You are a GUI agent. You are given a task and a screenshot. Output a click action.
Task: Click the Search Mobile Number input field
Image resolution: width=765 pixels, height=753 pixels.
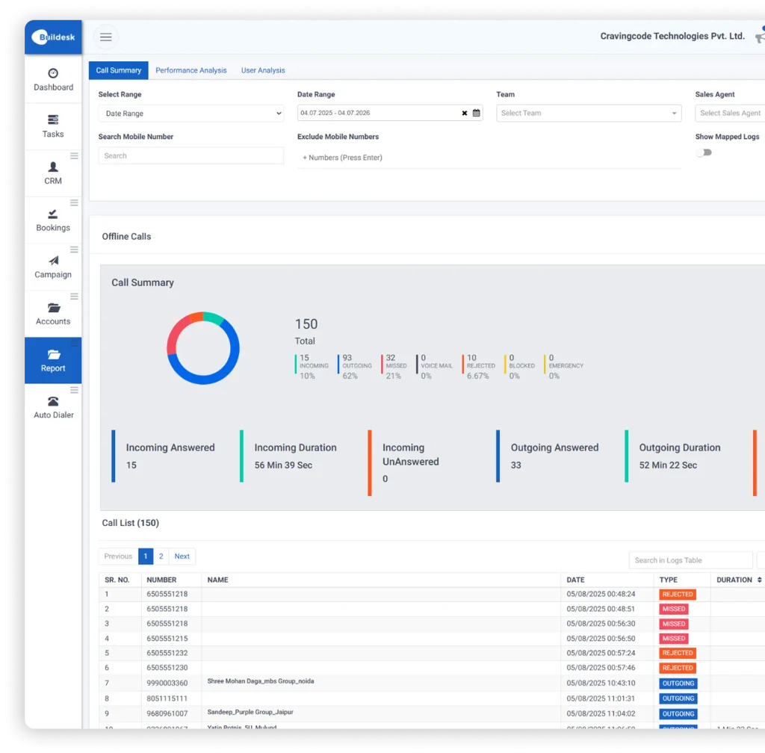coord(191,155)
